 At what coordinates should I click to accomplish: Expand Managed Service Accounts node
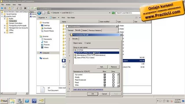tap(5, 28)
